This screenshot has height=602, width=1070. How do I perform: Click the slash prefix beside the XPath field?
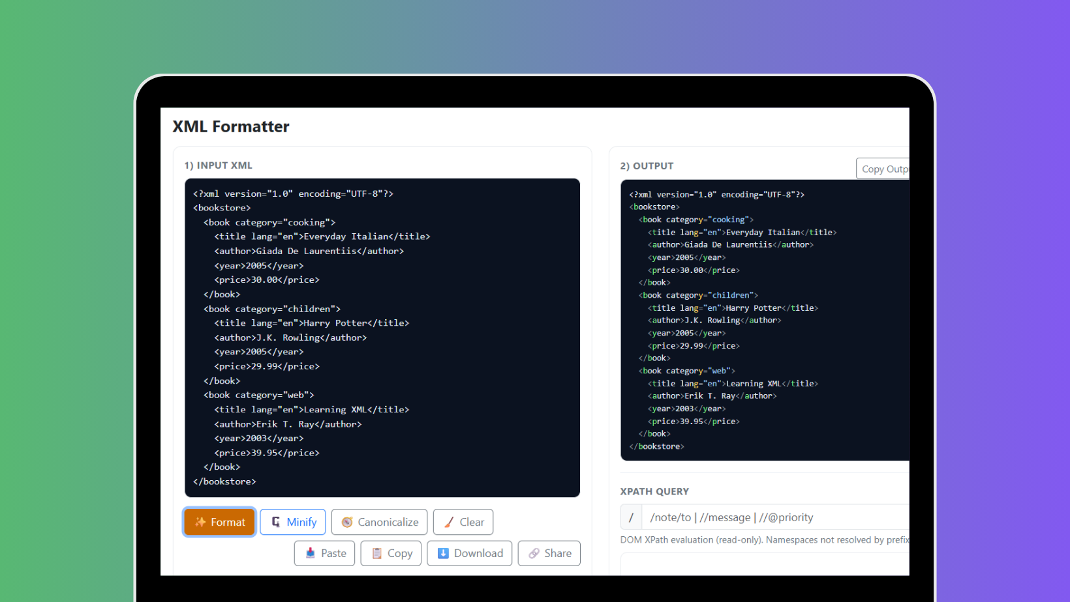631,517
